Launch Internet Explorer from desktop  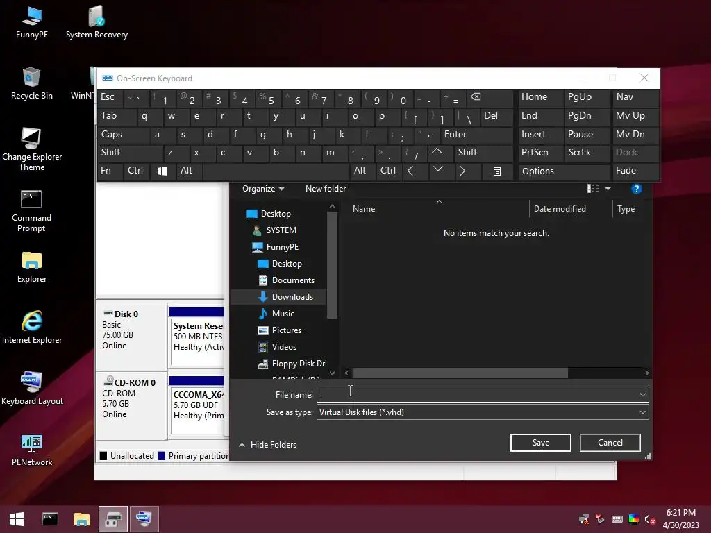(32, 328)
